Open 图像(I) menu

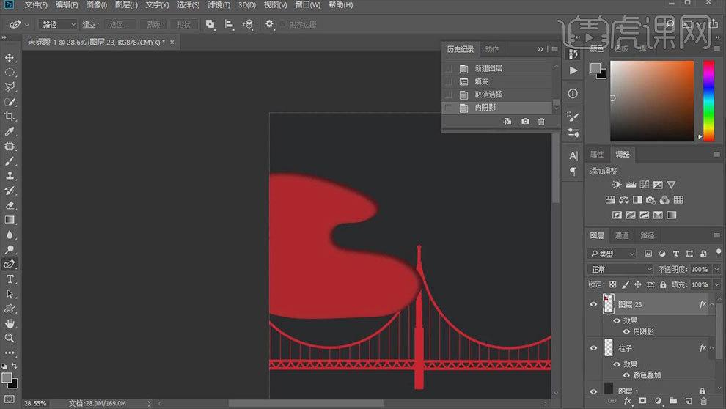(x=96, y=4)
